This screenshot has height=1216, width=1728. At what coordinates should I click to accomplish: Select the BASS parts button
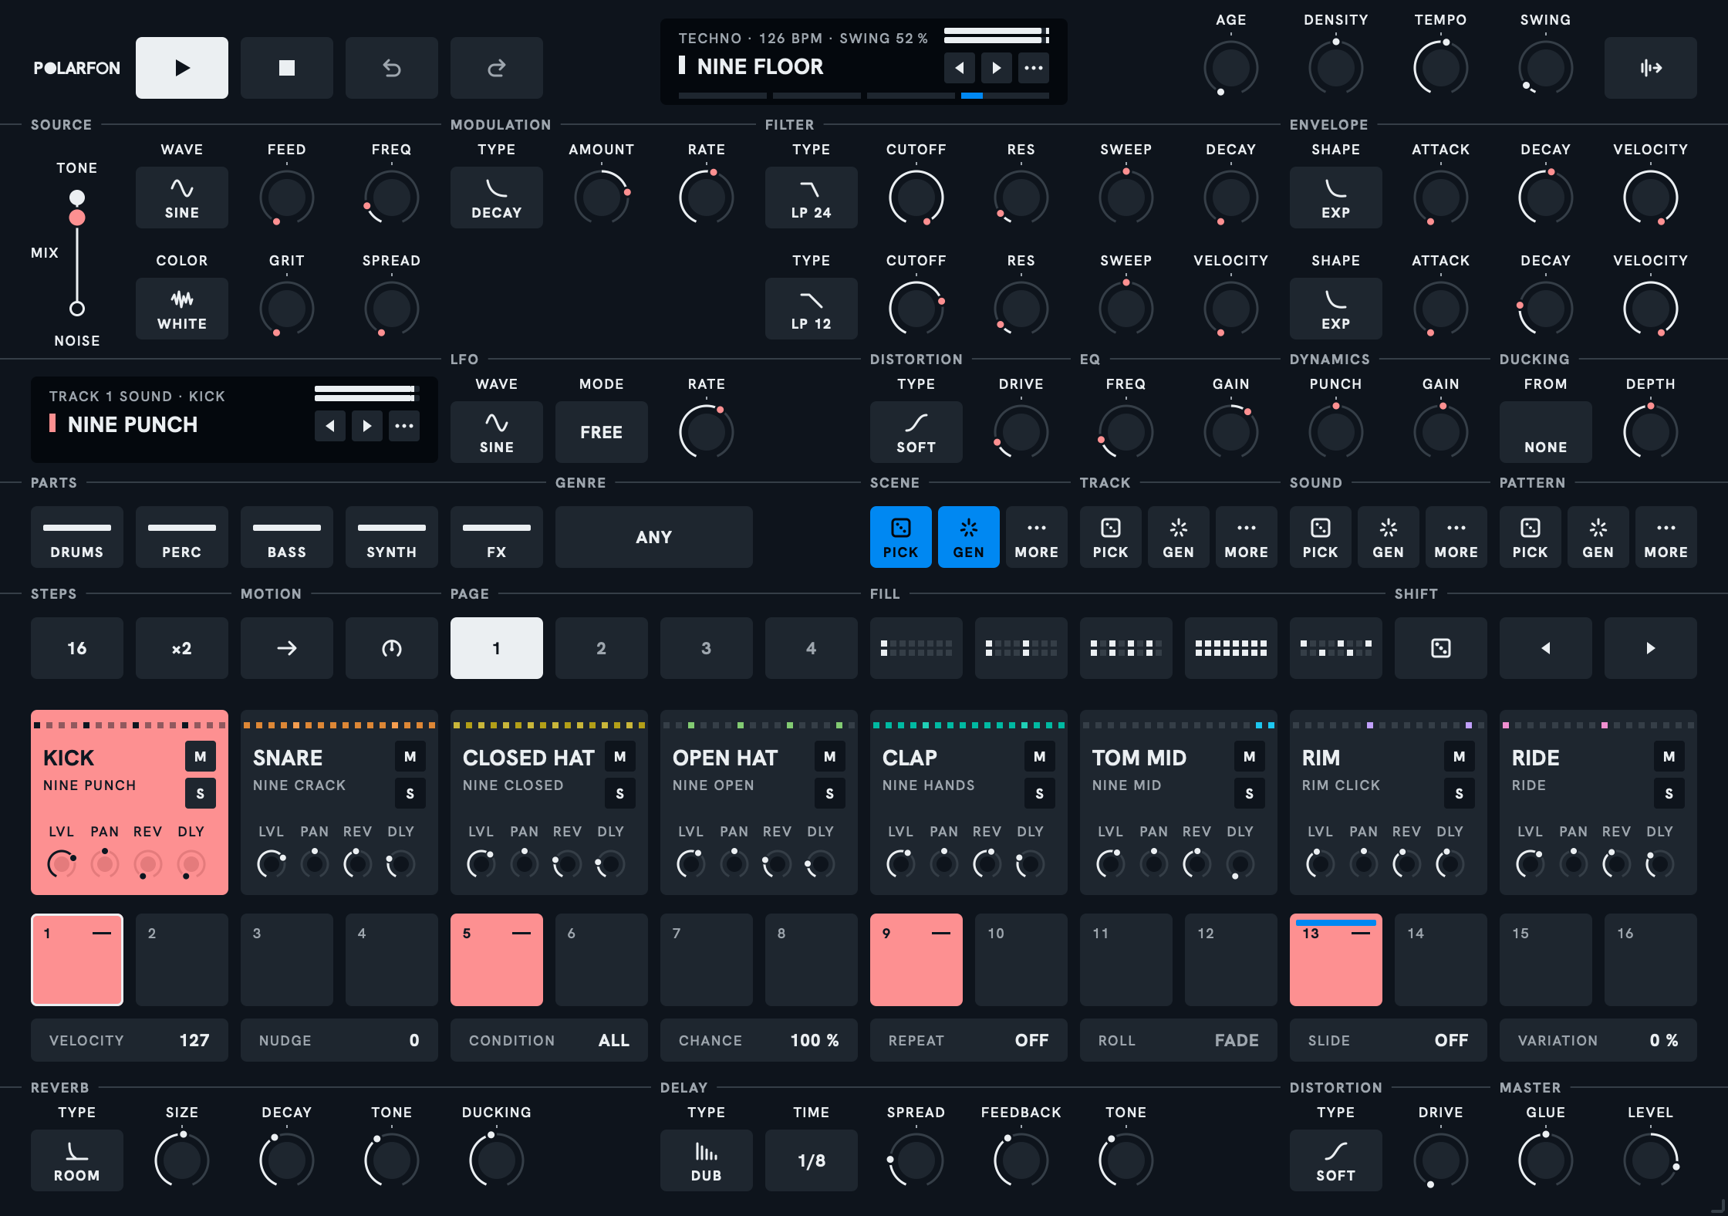pyautogui.click(x=287, y=537)
